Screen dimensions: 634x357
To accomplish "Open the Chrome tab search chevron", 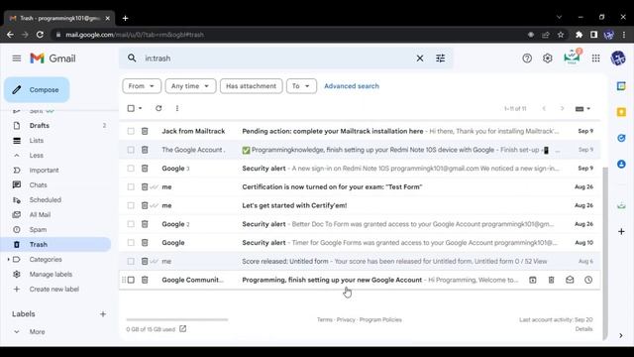I will tap(559, 18).
